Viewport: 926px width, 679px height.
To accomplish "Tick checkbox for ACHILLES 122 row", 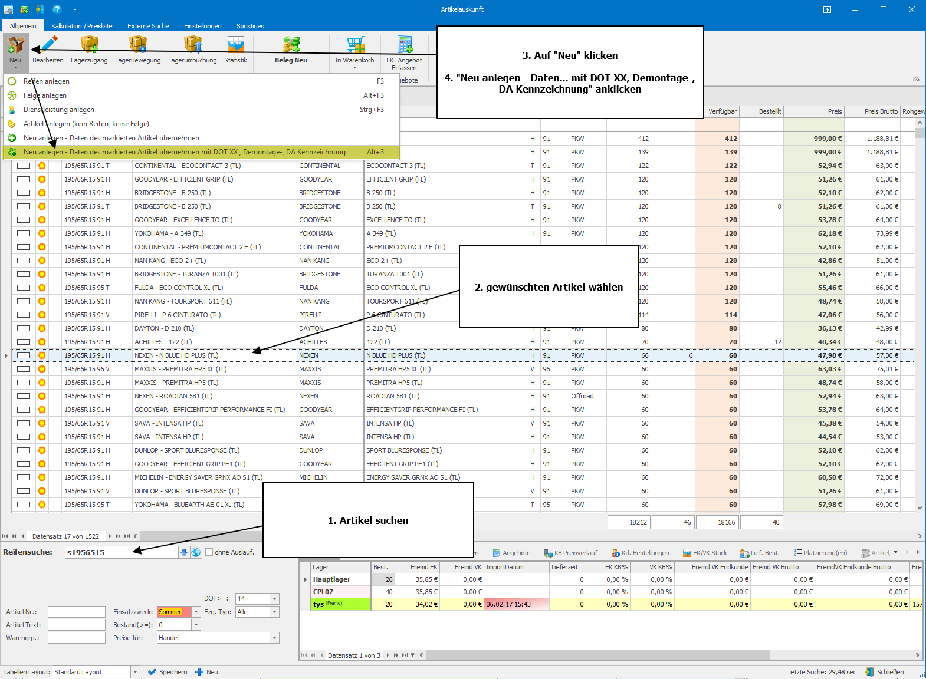I will (x=24, y=342).
